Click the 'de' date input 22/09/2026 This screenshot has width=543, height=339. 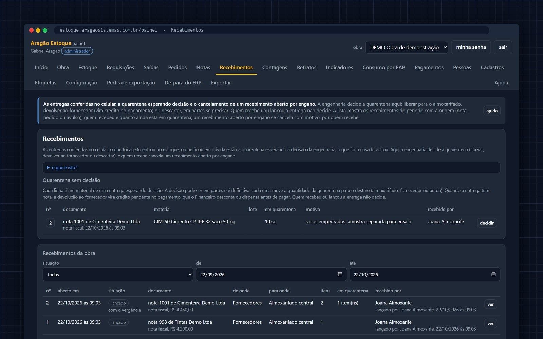[x=271, y=274]
